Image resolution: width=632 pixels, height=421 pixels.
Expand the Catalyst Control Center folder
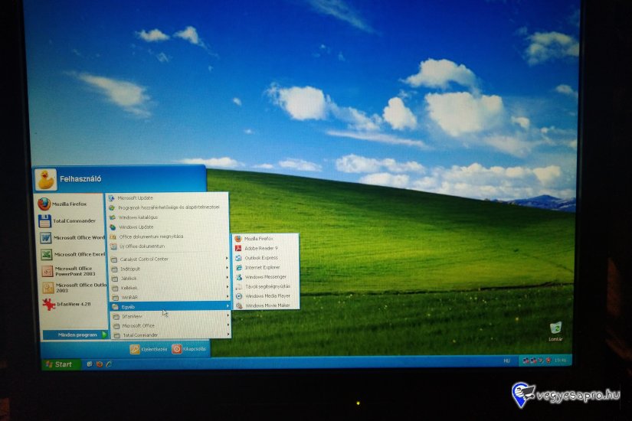tap(144, 259)
